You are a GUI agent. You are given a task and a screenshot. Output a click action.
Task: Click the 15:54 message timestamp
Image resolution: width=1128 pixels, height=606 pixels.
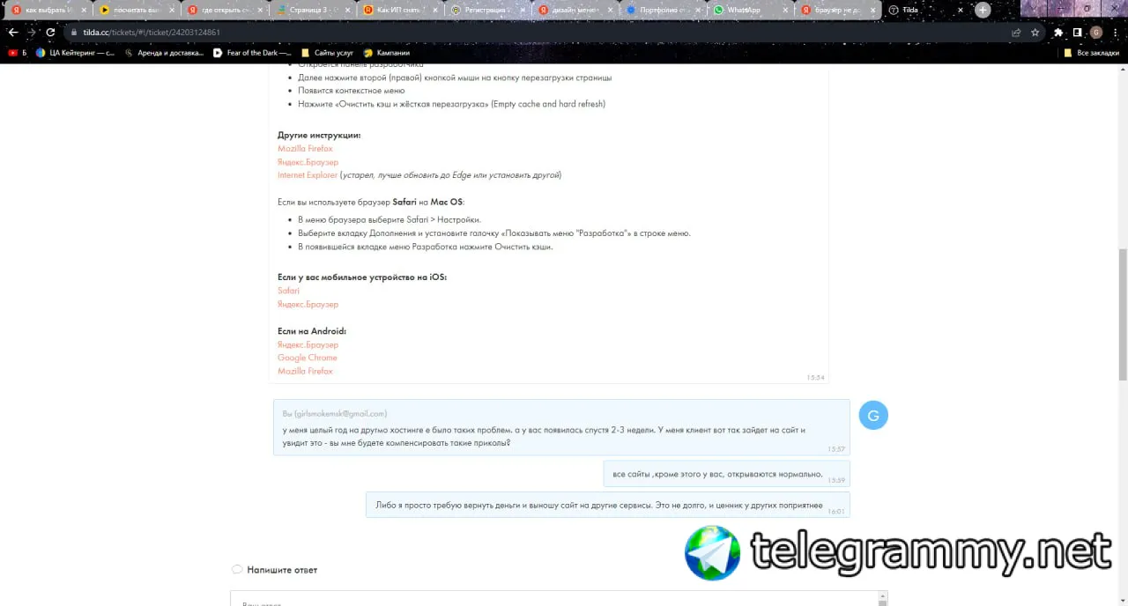tap(815, 377)
